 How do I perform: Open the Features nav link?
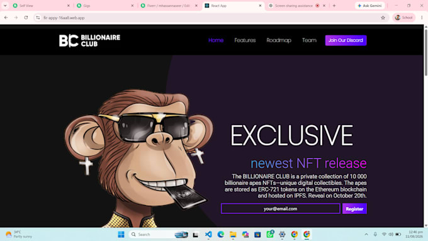[245, 40]
